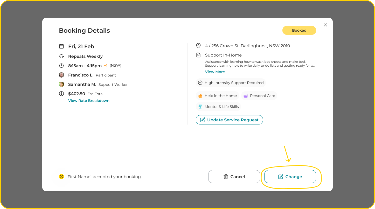This screenshot has height=209, width=375.
Task: Click the Personal Care tag
Action: (x=259, y=96)
